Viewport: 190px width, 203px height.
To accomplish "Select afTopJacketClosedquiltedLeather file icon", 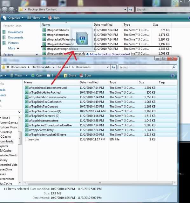I will point(27,125).
